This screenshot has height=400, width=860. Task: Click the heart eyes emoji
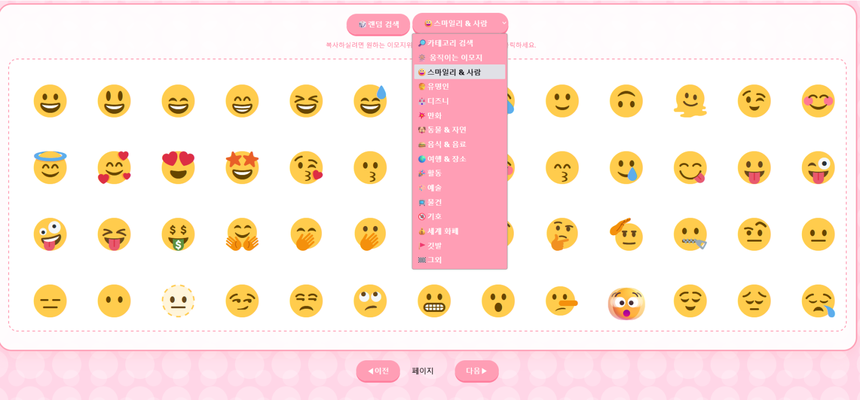178,168
